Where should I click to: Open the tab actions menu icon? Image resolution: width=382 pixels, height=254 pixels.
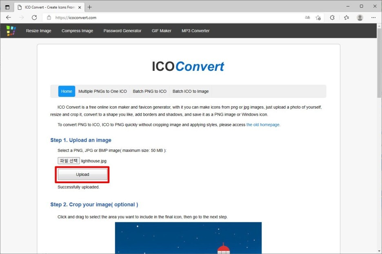(7, 7)
